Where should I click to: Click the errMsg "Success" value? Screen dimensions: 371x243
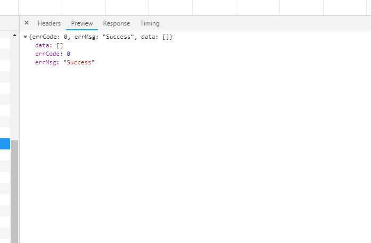click(x=79, y=62)
